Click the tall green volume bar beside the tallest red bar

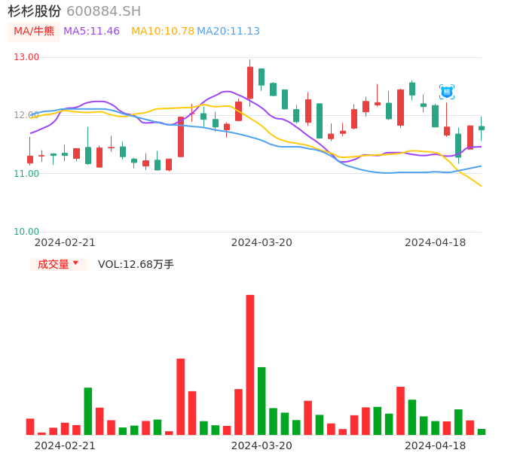tap(262, 400)
